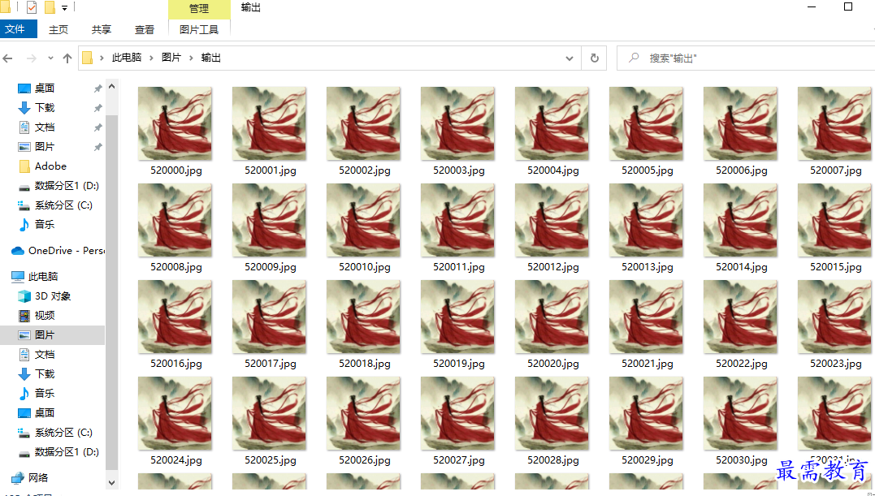Click 此电脑 in the address path
Image resolution: width=875 pixels, height=496 pixels.
click(127, 58)
